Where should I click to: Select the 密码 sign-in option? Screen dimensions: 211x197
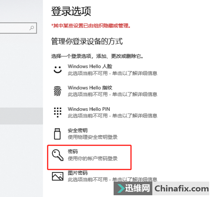point(89,157)
